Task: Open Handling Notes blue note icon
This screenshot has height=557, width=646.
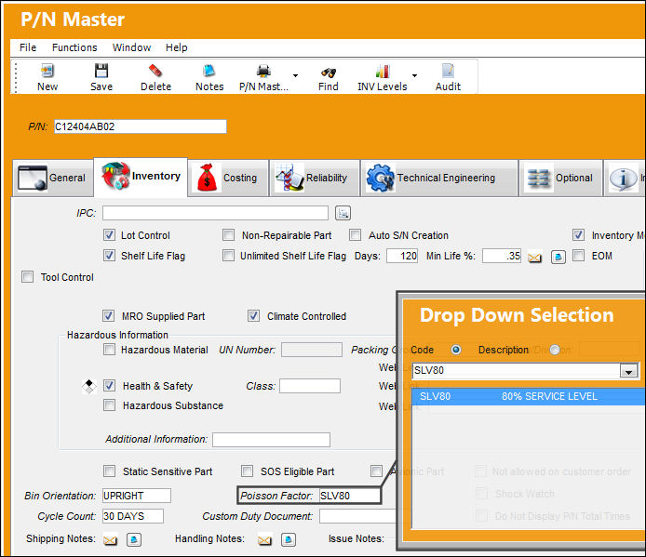Action: click(289, 539)
